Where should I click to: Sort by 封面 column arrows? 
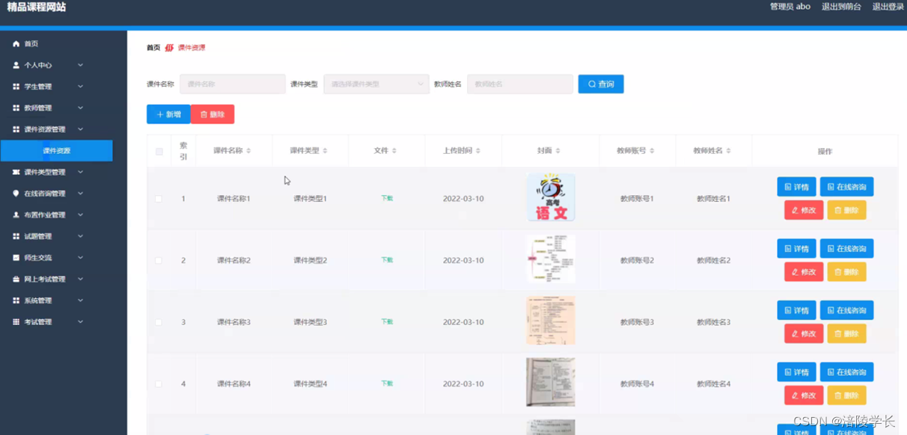tap(558, 151)
